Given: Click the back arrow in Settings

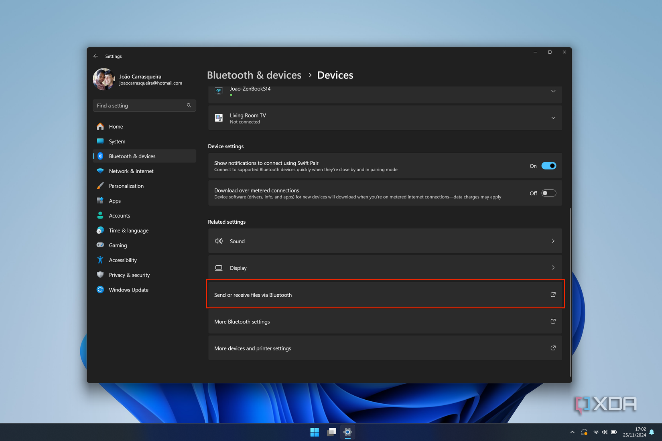Looking at the screenshot, I should click(95, 56).
